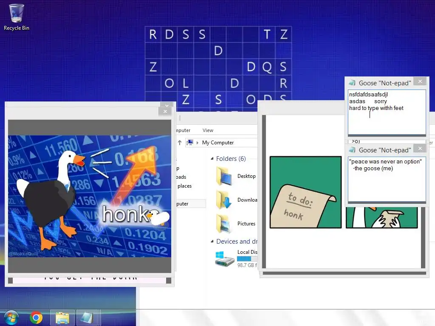The height and width of the screenshot is (326, 435).
Task: Open File Explorer from the taskbar
Action: 62,318
